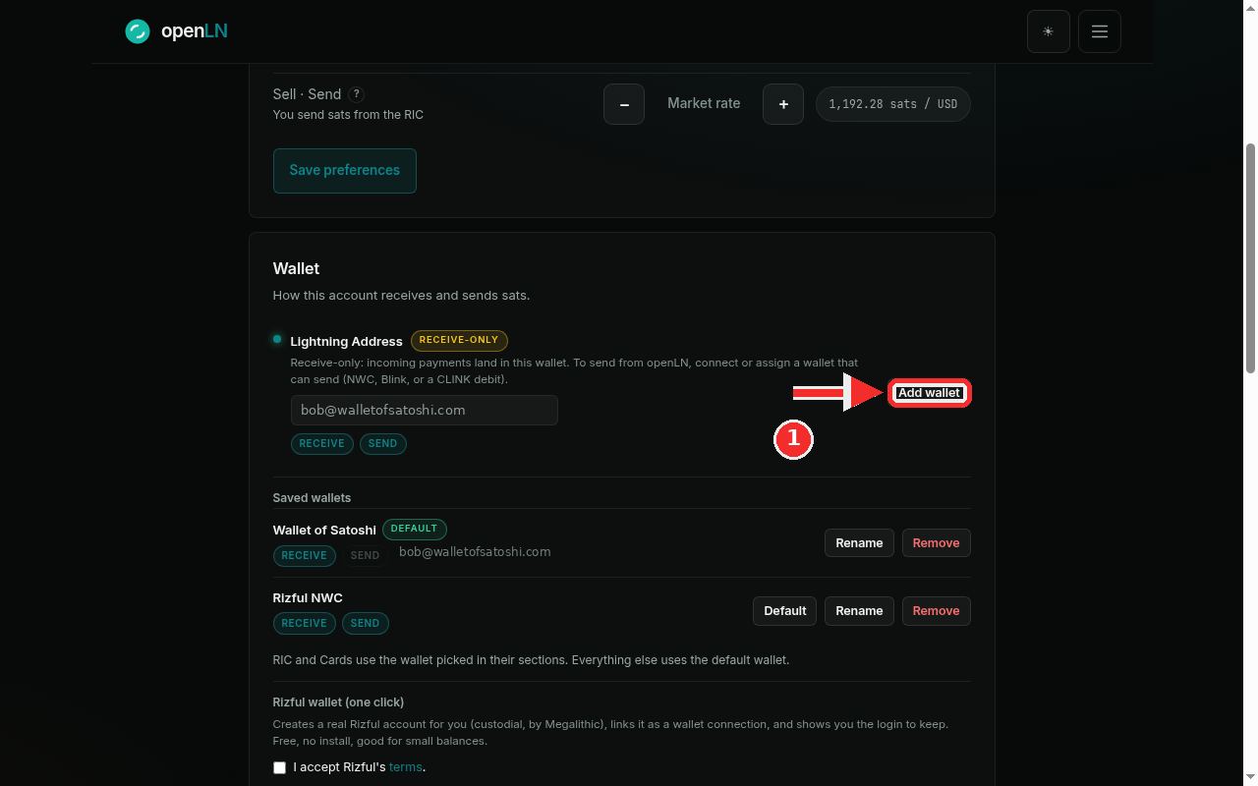Click Save preferences button

(x=345, y=171)
